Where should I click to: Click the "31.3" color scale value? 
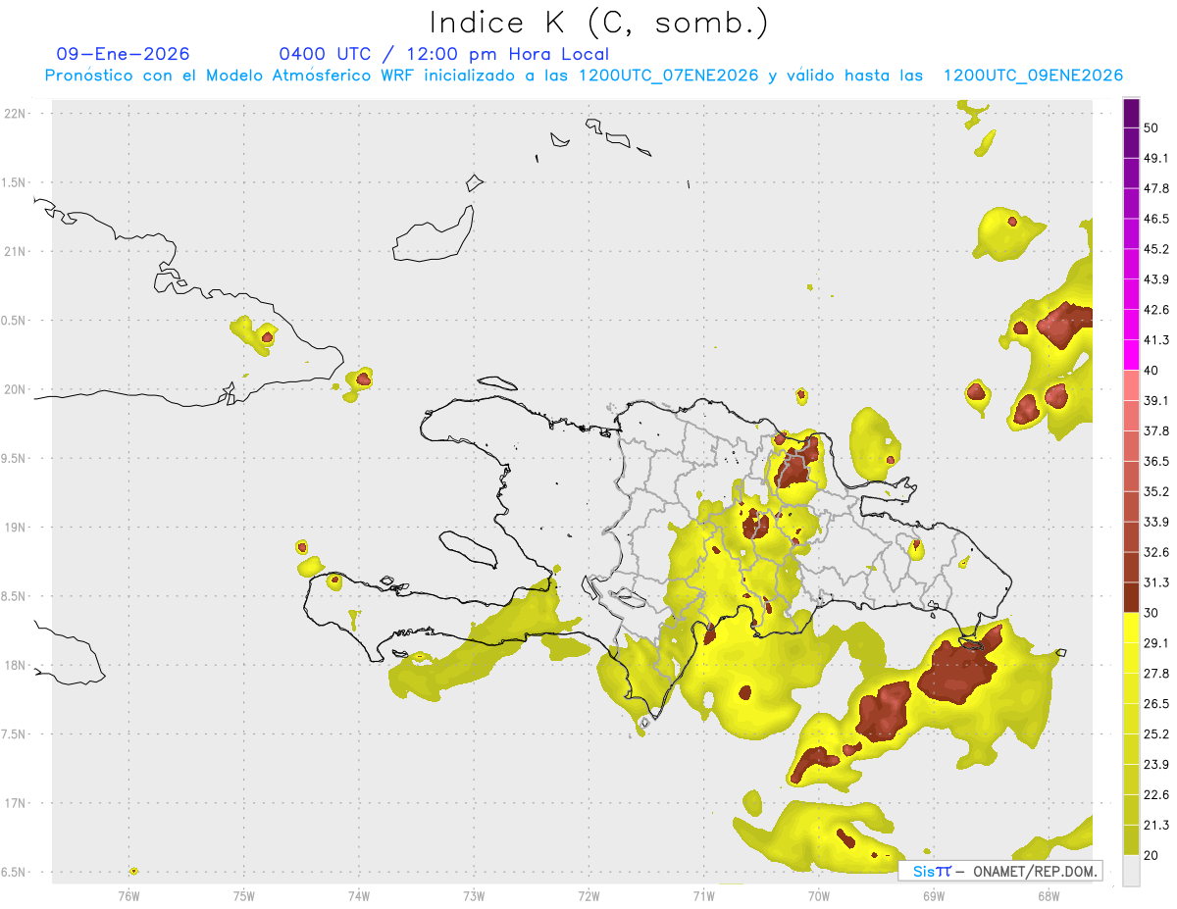[x=1156, y=582]
